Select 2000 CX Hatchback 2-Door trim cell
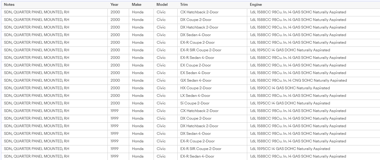 click(199, 12)
